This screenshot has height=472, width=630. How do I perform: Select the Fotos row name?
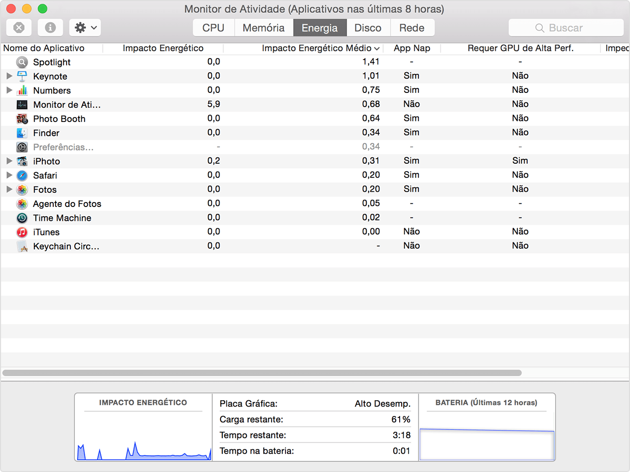[45, 190]
